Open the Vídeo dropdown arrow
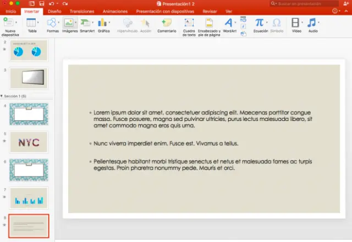Screen dimensions: 352x242 click(302, 23)
